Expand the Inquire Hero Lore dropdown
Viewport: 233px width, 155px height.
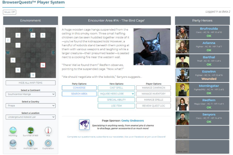pyautogui.click(x=116, y=94)
